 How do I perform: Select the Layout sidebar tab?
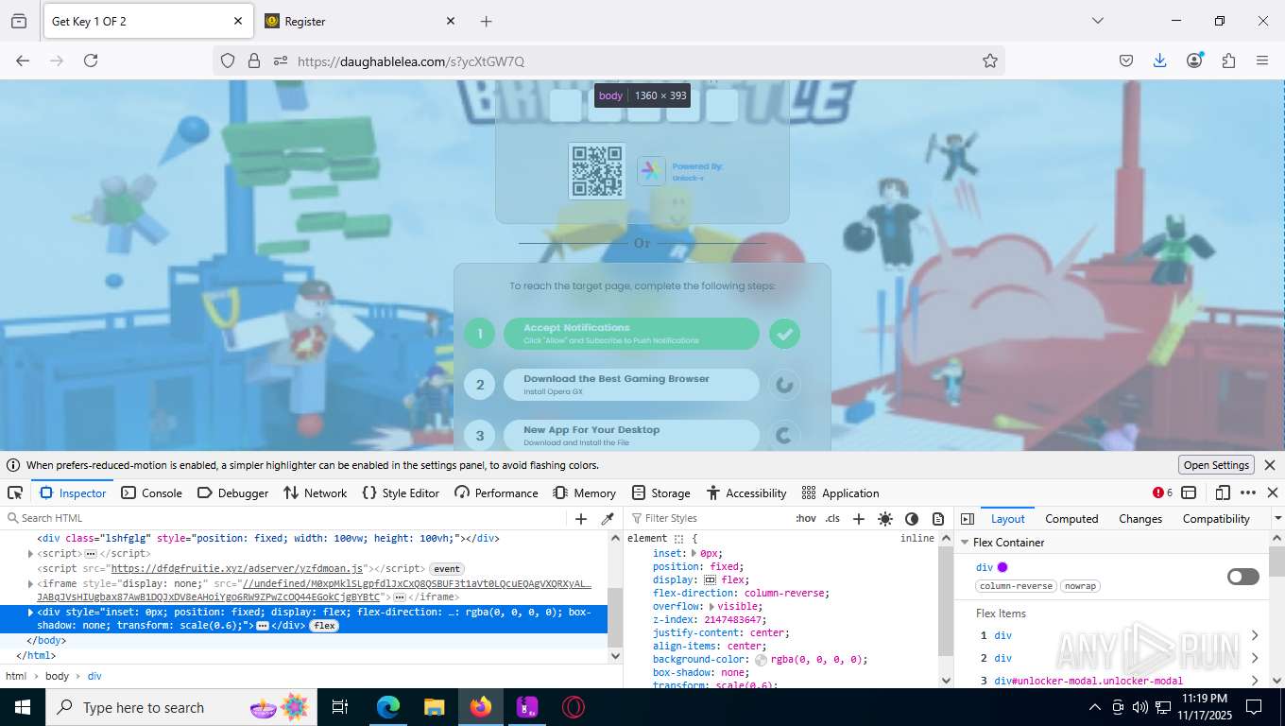point(1007,518)
